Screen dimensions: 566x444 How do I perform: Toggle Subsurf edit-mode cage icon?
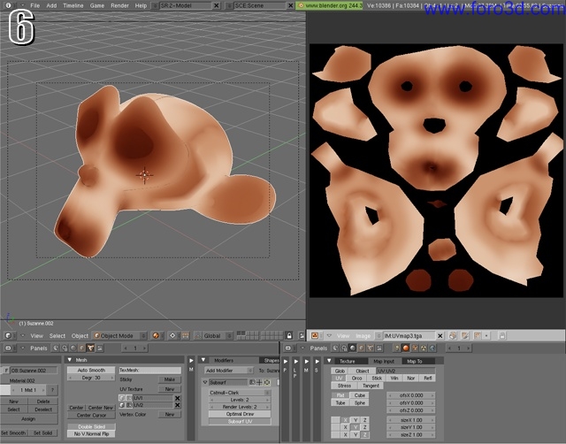pyautogui.click(x=267, y=382)
